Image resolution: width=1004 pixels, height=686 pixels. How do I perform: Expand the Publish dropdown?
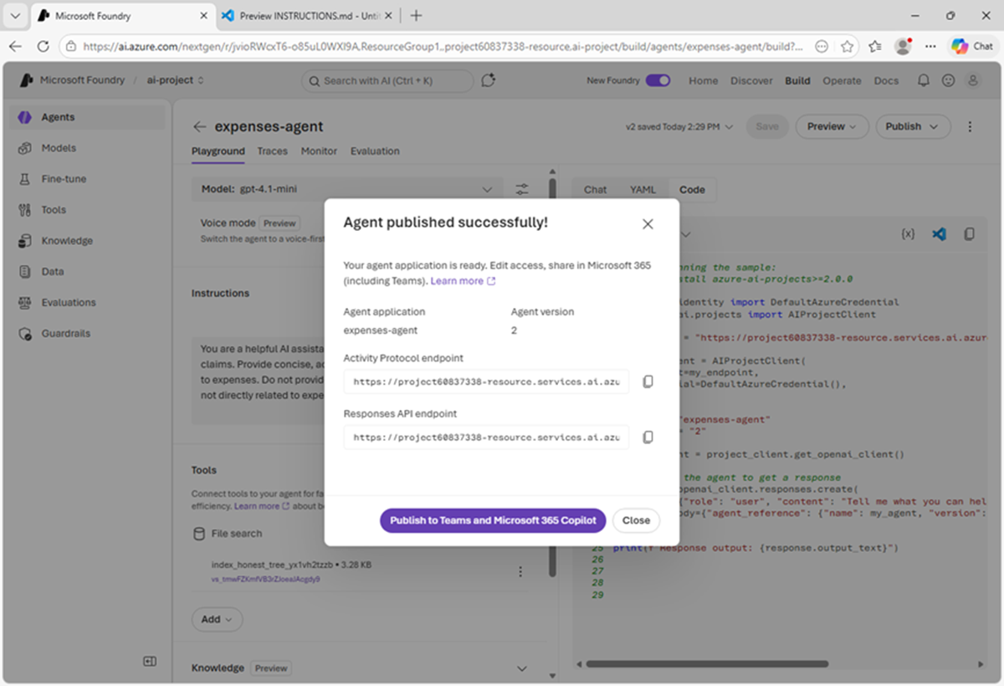[x=913, y=126]
